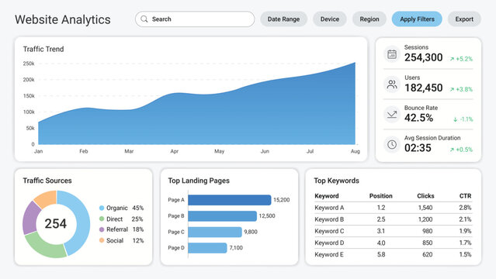This screenshot has height=279, width=496.
Task: Click the Sessions calendar icon
Action: click(392, 54)
